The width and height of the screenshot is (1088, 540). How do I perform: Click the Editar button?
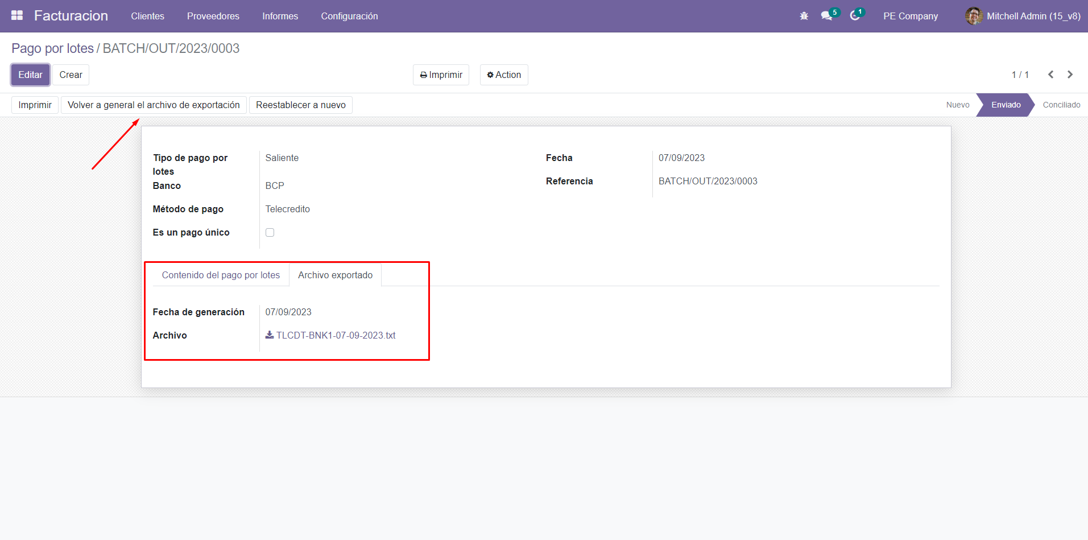pos(30,75)
